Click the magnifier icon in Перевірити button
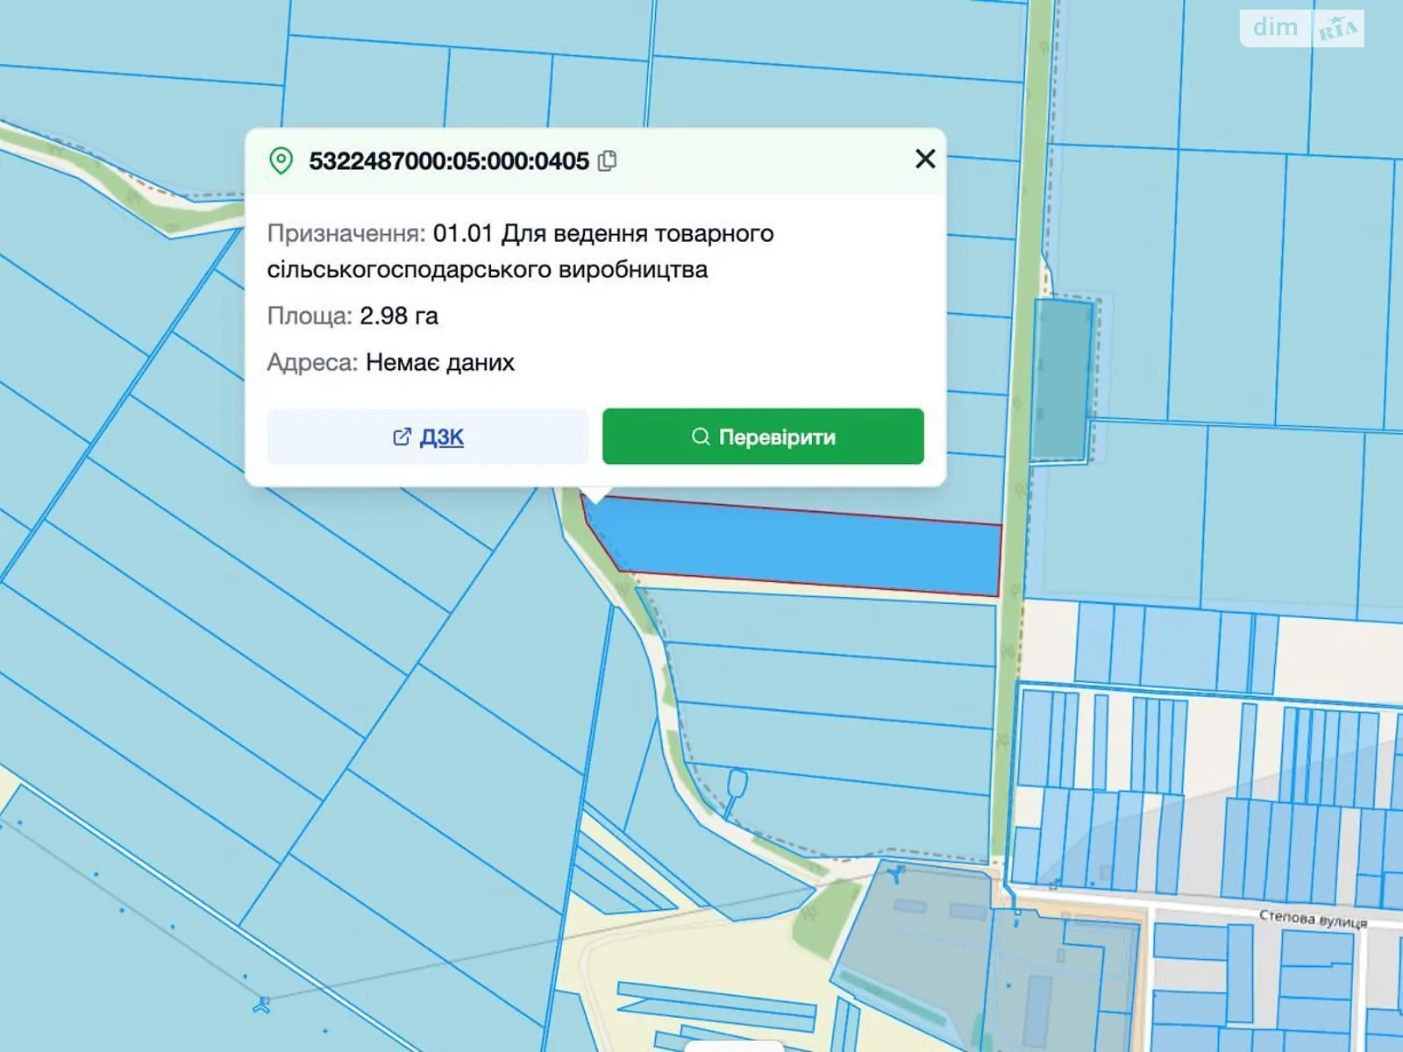This screenshot has width=1403, height=1052. point(698,437)
